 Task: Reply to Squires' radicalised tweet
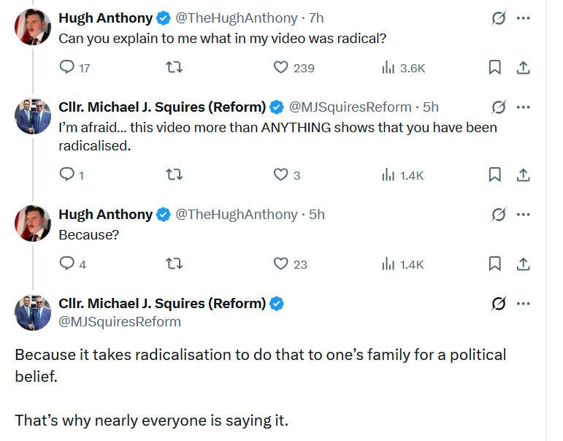[x=66, y=175]
